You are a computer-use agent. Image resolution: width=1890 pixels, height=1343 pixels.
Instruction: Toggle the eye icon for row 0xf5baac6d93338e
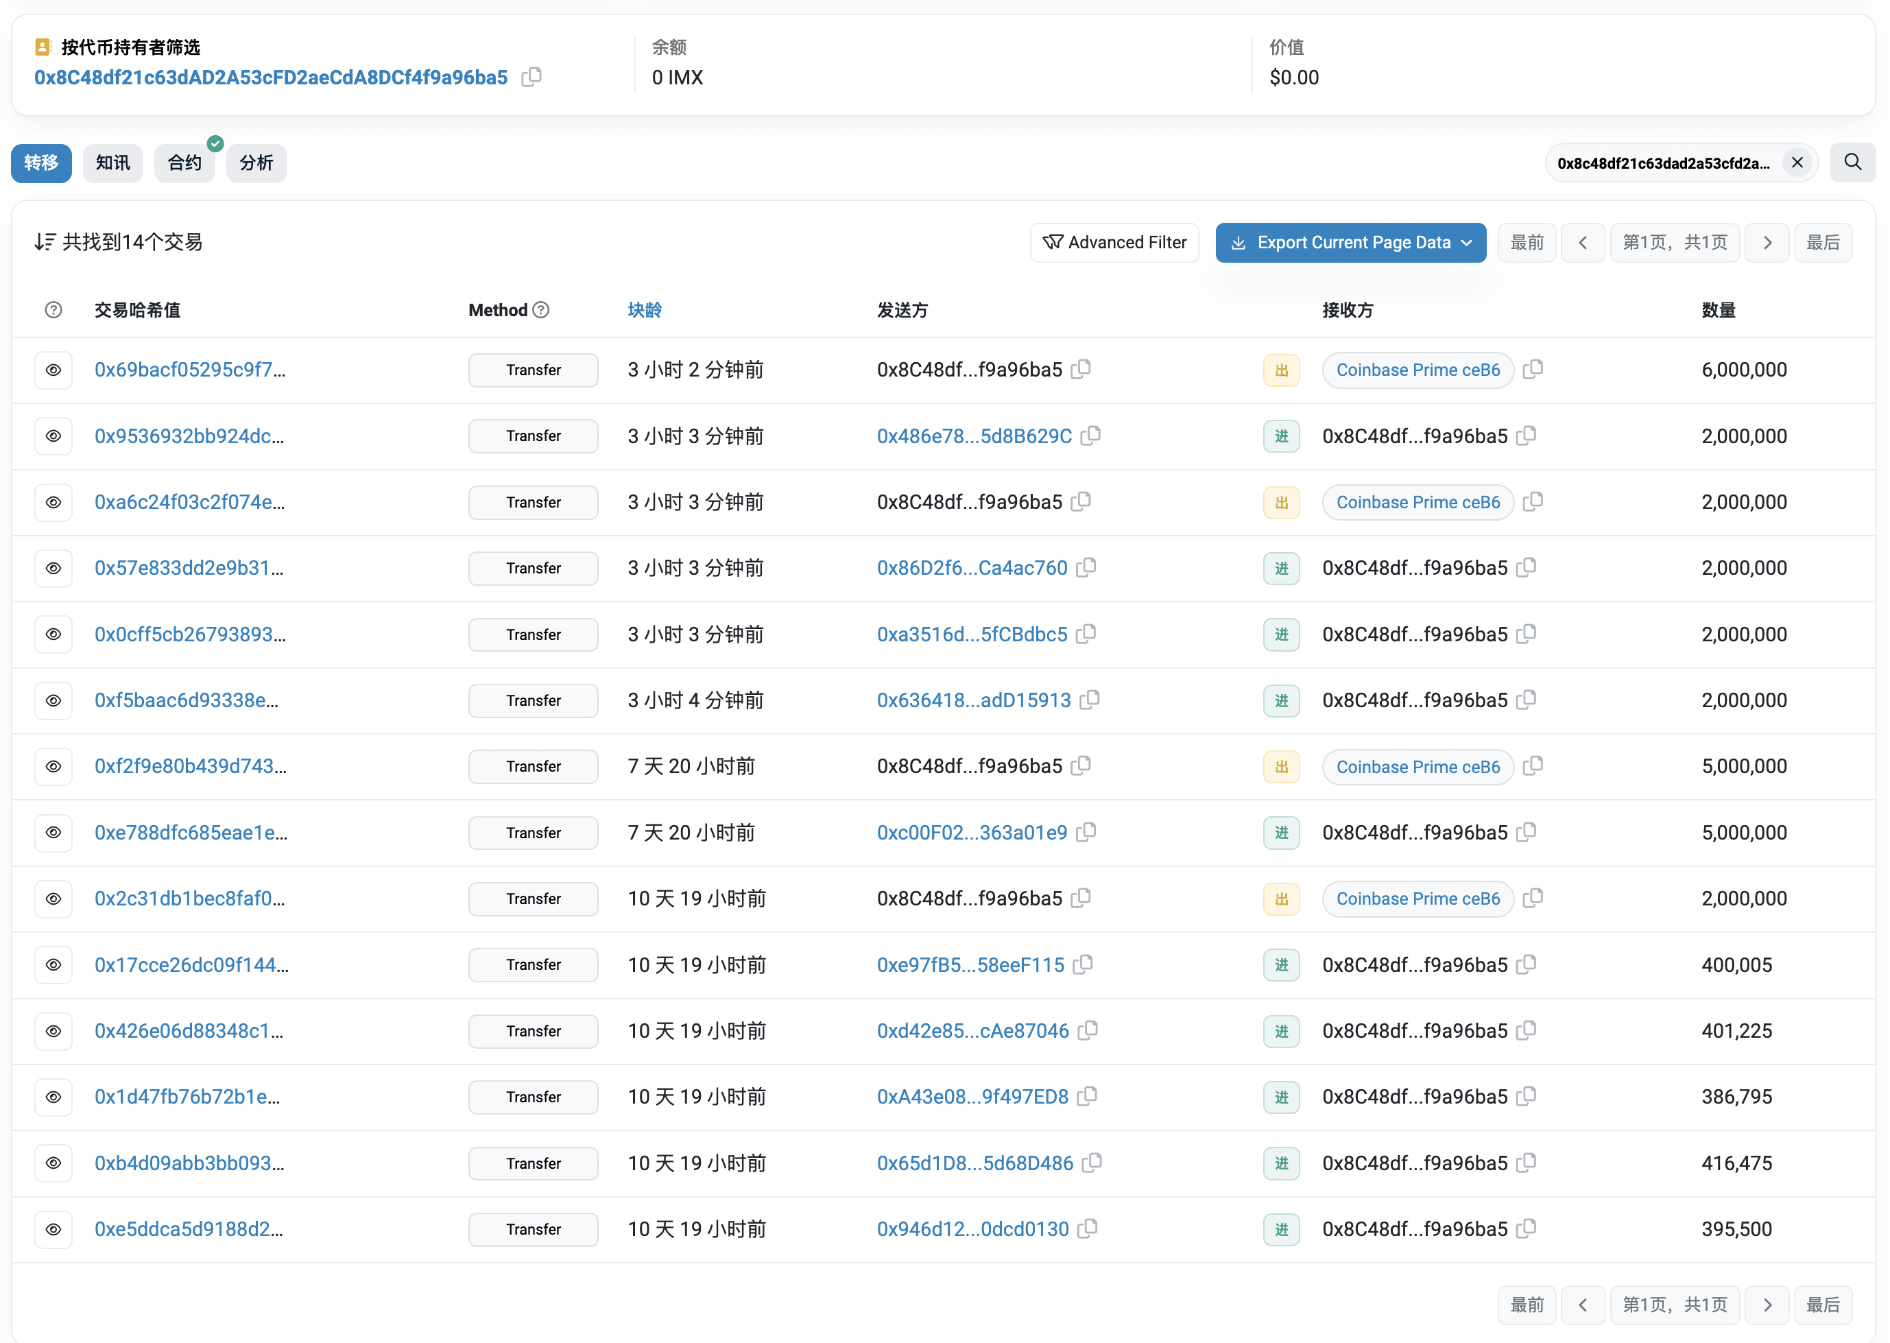coord(53,700)
